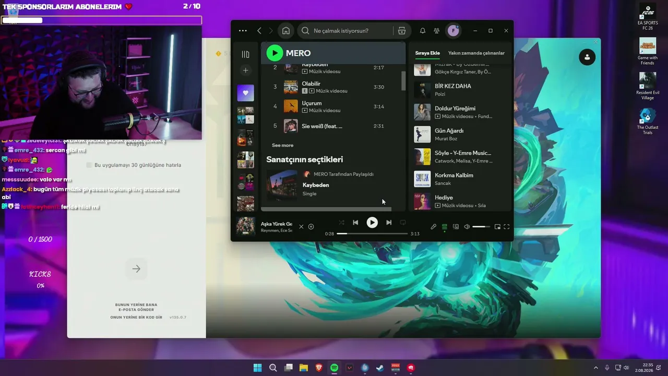Image resolution: width=668 pixels, height=376 pixels.
Task: Create a new playlist with plus button
Action: (x=245, y=70)
